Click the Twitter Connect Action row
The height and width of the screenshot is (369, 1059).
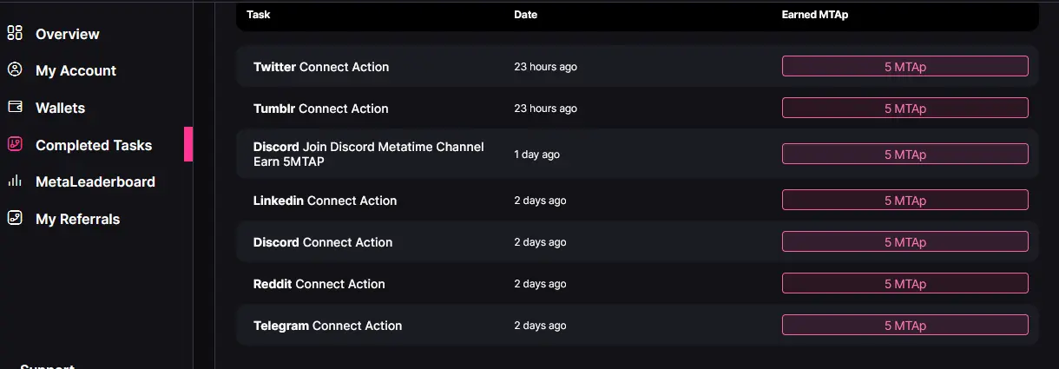(x=637, y=67)
